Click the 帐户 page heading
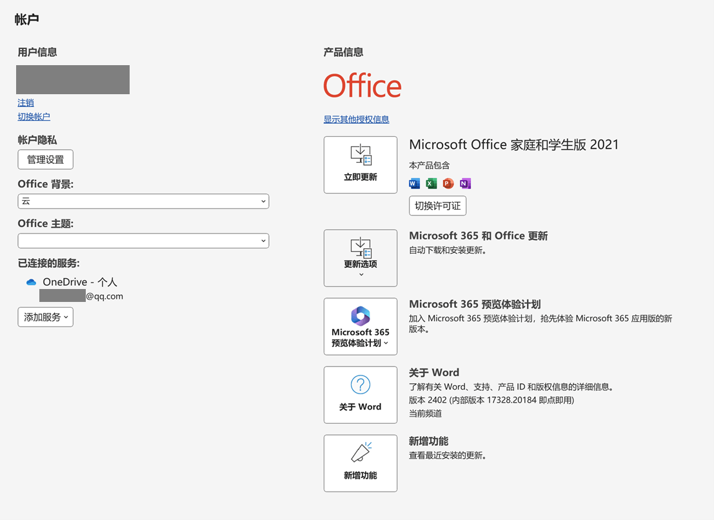The image size is (714, 520). (26, 19)
